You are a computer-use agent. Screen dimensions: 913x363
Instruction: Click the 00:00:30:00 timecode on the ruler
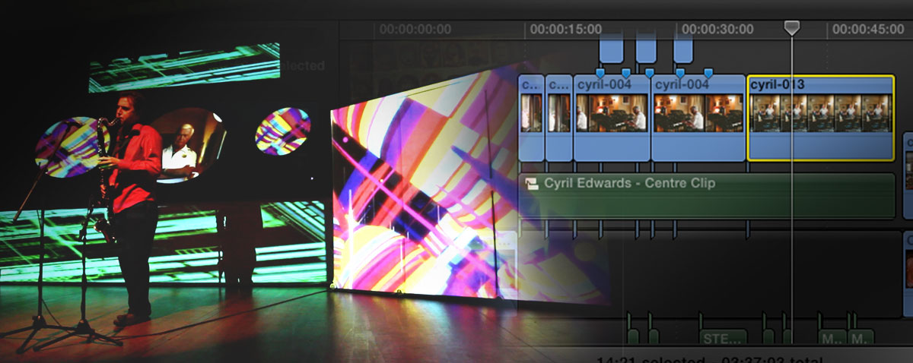pos(717,30)
